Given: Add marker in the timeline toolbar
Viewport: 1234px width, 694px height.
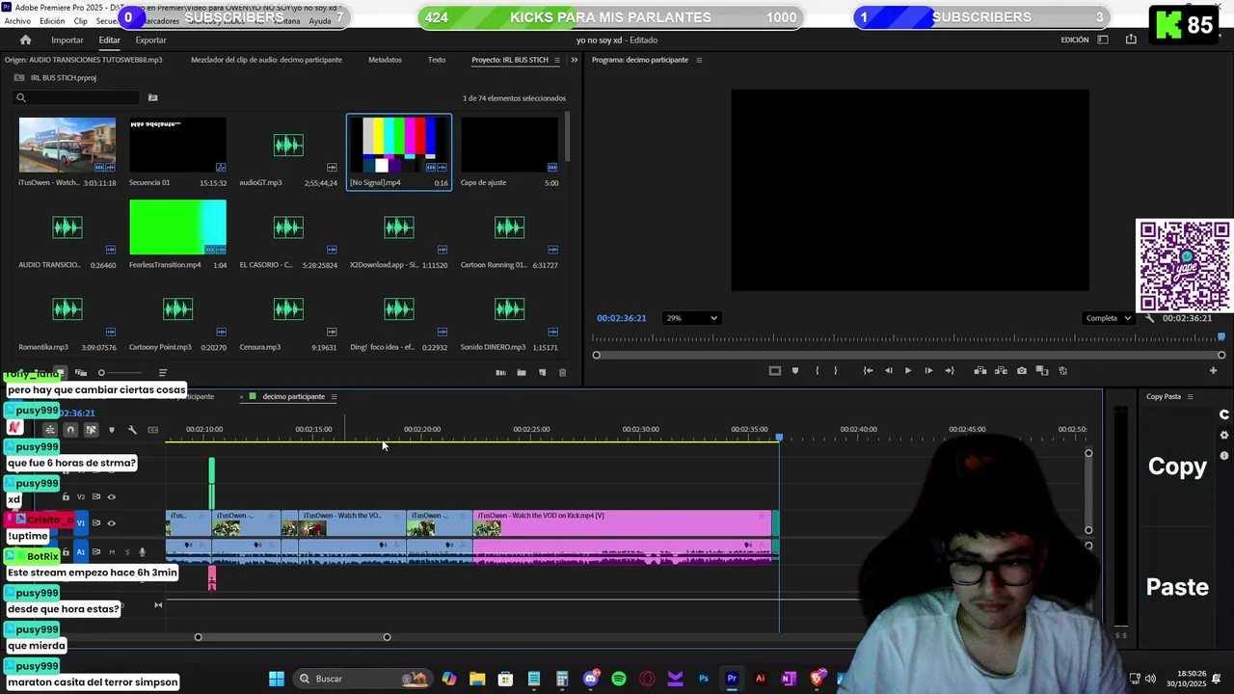Looking at the screenshot, I should tap(112, 430).
